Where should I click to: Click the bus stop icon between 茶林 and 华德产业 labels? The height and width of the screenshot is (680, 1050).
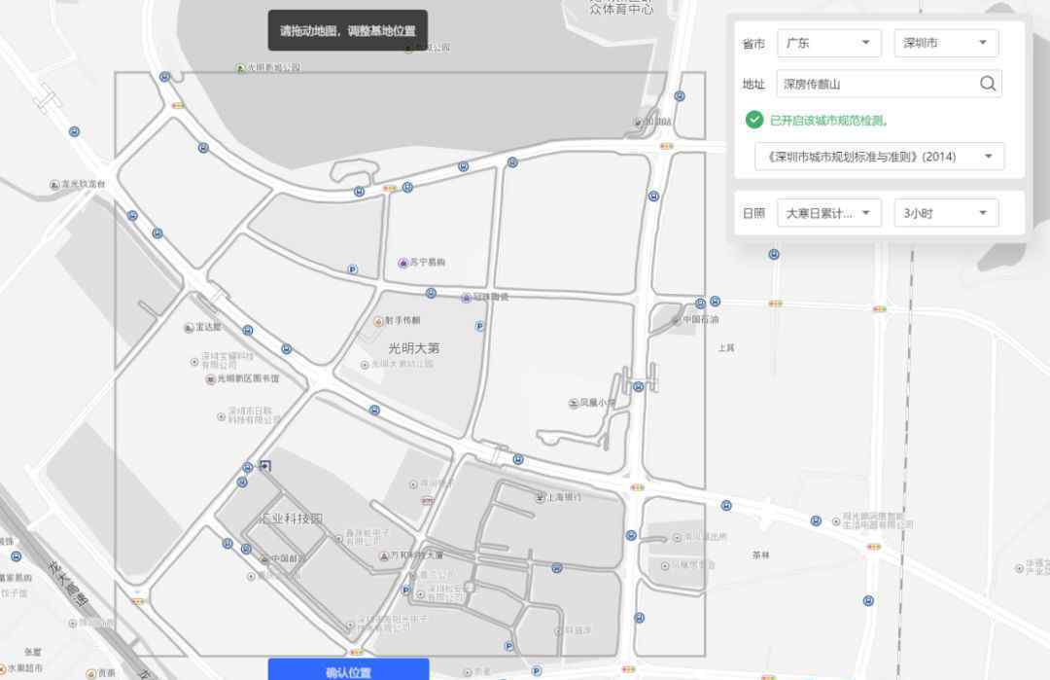[868, 601]
